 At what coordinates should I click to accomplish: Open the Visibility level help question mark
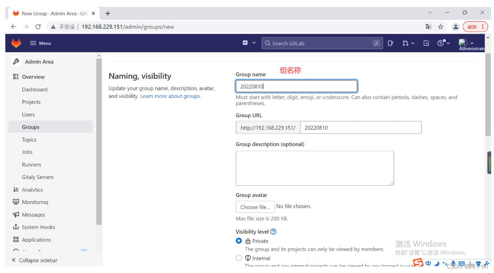coord(273,231)
